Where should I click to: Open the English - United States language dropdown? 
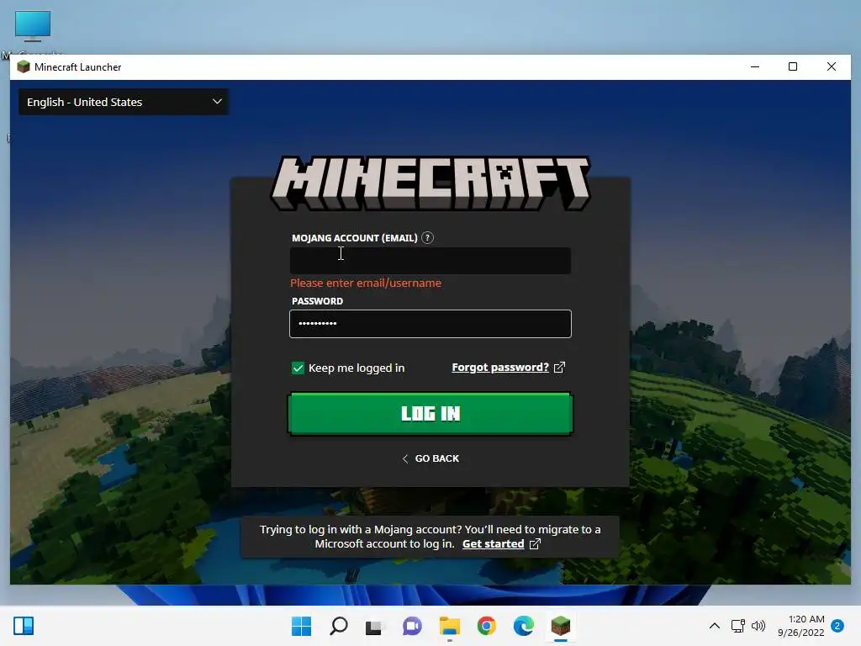click(124, 102)
